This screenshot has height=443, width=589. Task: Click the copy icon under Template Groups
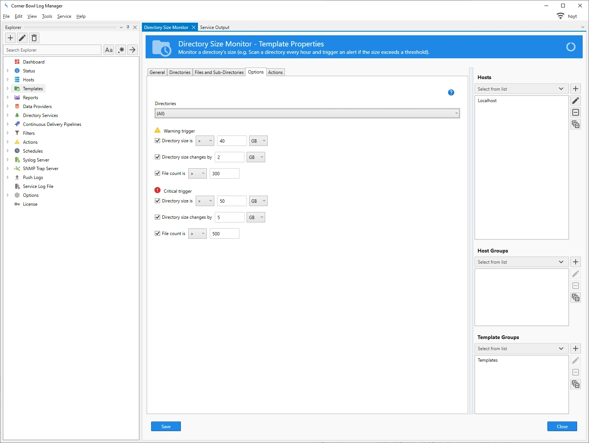point(576,384)
